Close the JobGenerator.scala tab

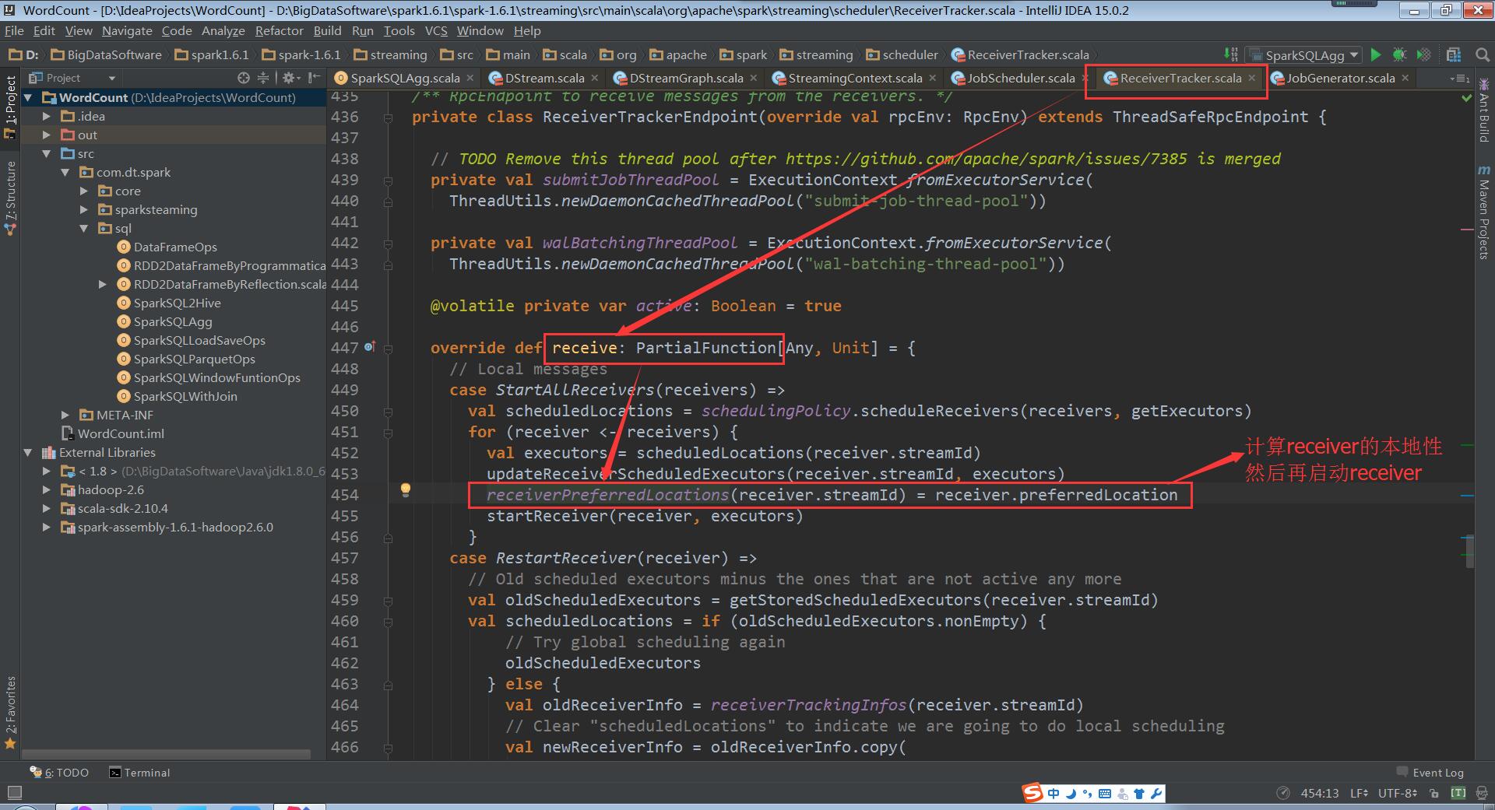pos(1405,78)
